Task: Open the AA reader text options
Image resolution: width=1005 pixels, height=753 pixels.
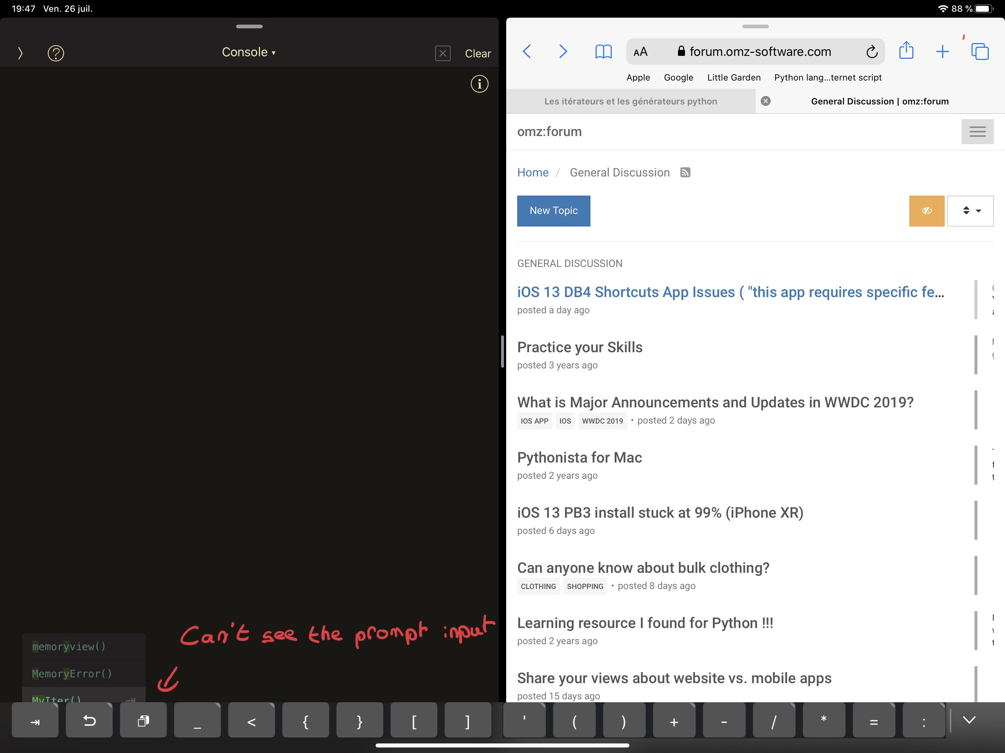Action: click(x=640, y=52)
